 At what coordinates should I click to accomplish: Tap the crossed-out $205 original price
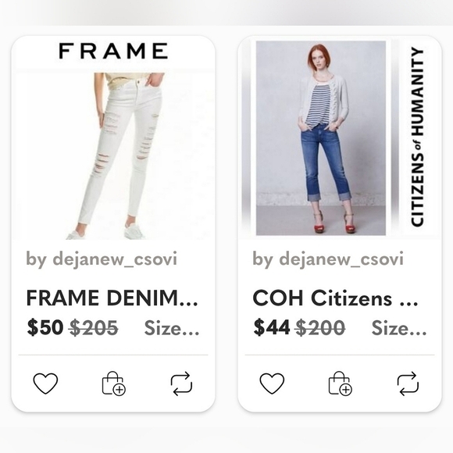(x=94, y=328)
